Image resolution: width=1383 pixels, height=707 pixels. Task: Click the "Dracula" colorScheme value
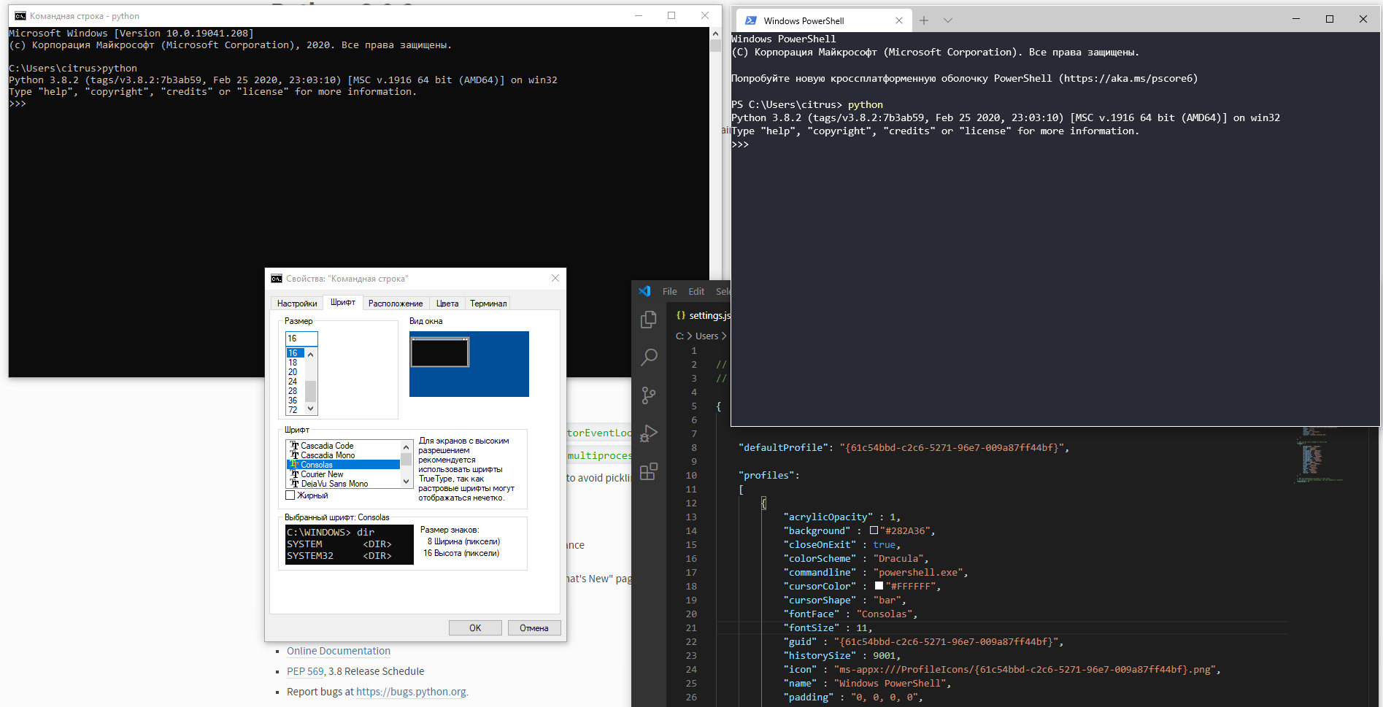point(898,558)
